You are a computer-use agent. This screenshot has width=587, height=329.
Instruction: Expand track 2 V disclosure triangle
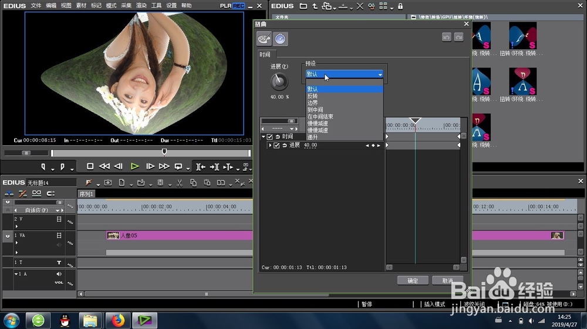pos(16,227)
